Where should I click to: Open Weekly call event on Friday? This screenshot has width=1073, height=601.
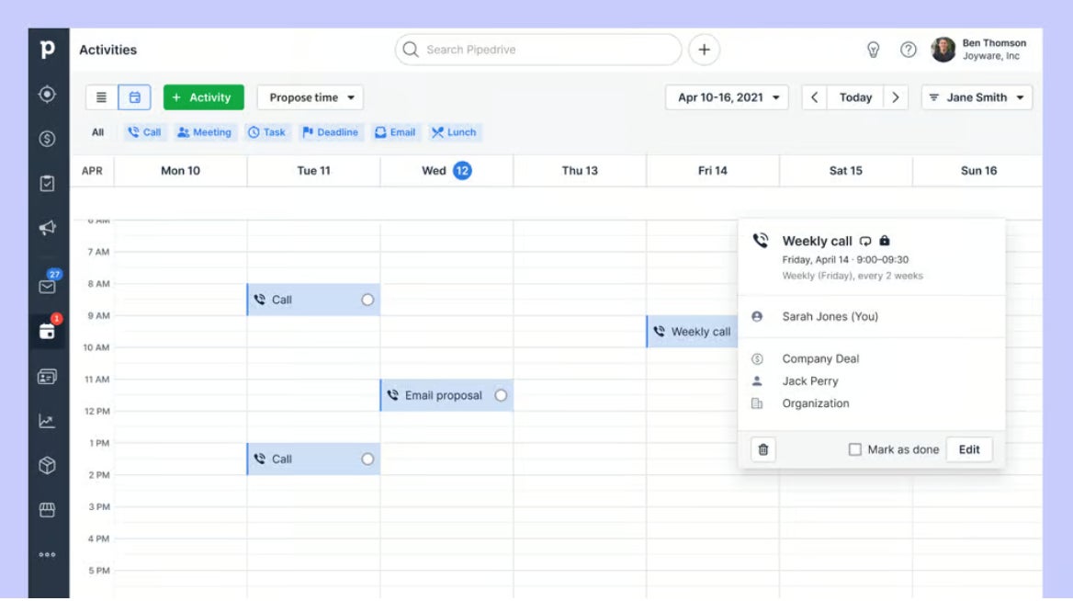(x=692, y=332)
